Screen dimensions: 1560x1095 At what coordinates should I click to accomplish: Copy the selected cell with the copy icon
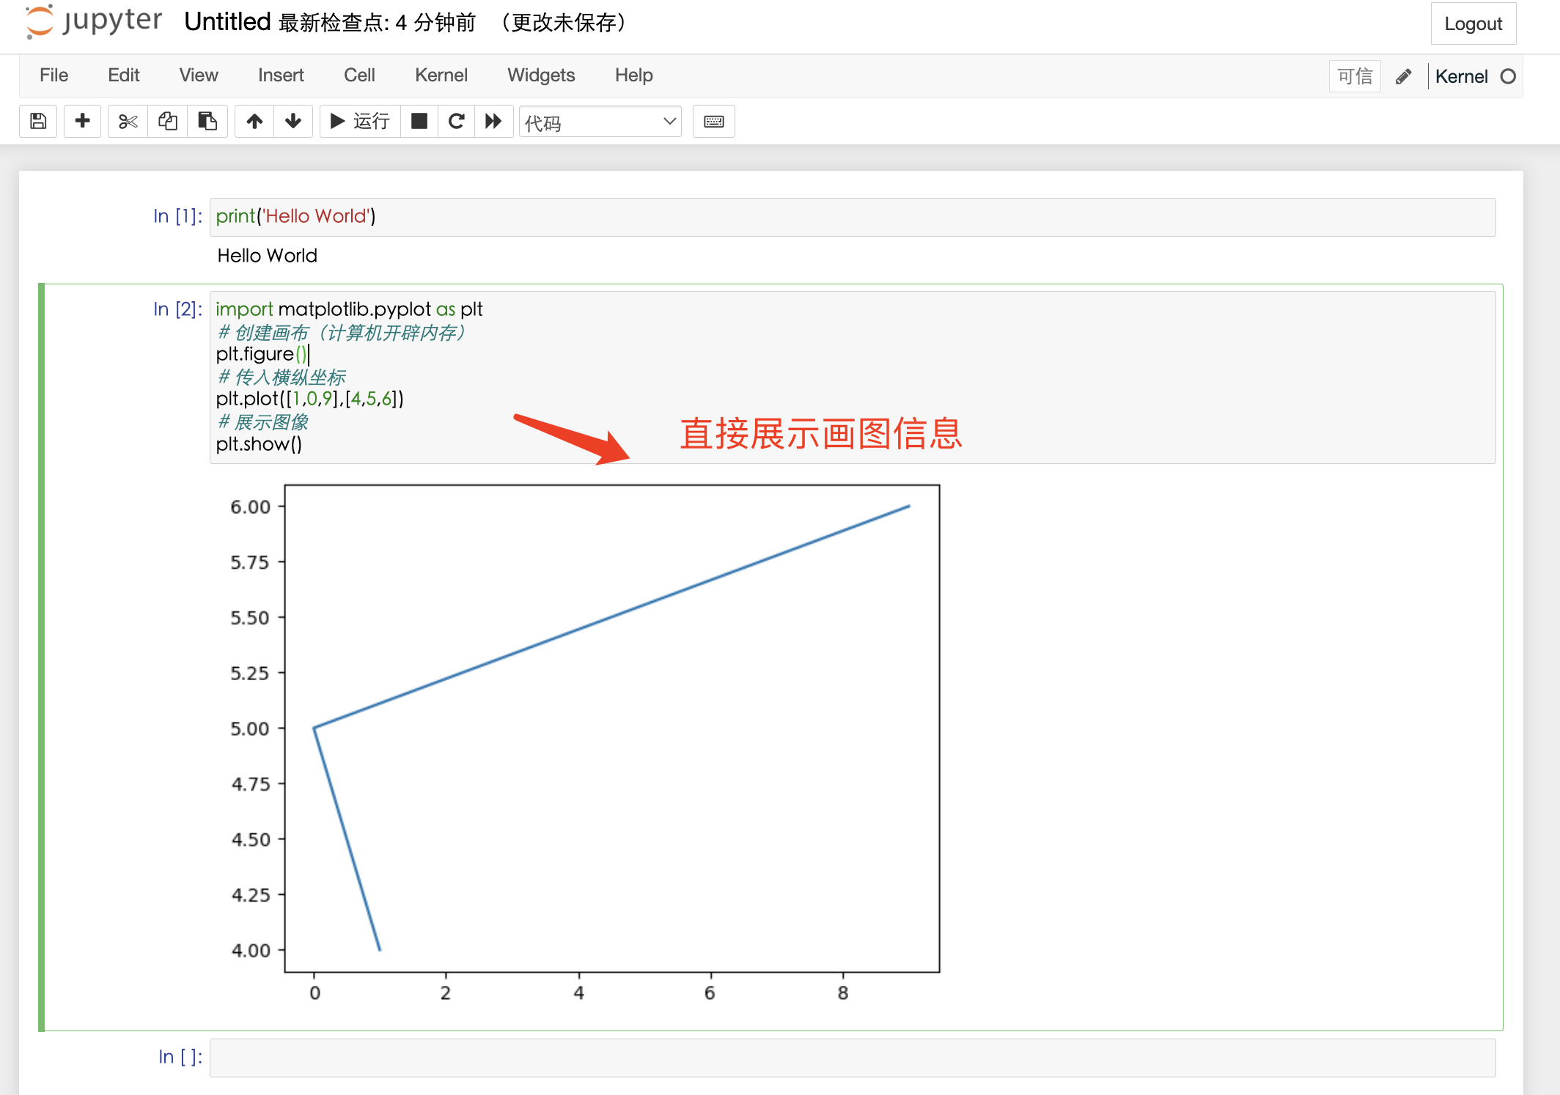167,121
